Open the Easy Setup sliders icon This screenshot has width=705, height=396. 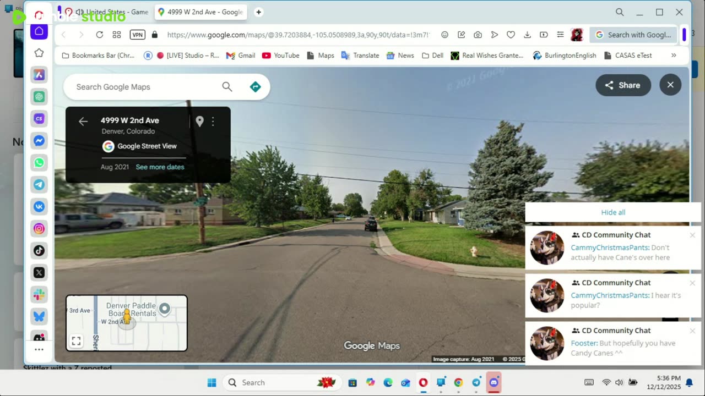tap(560, 35)
